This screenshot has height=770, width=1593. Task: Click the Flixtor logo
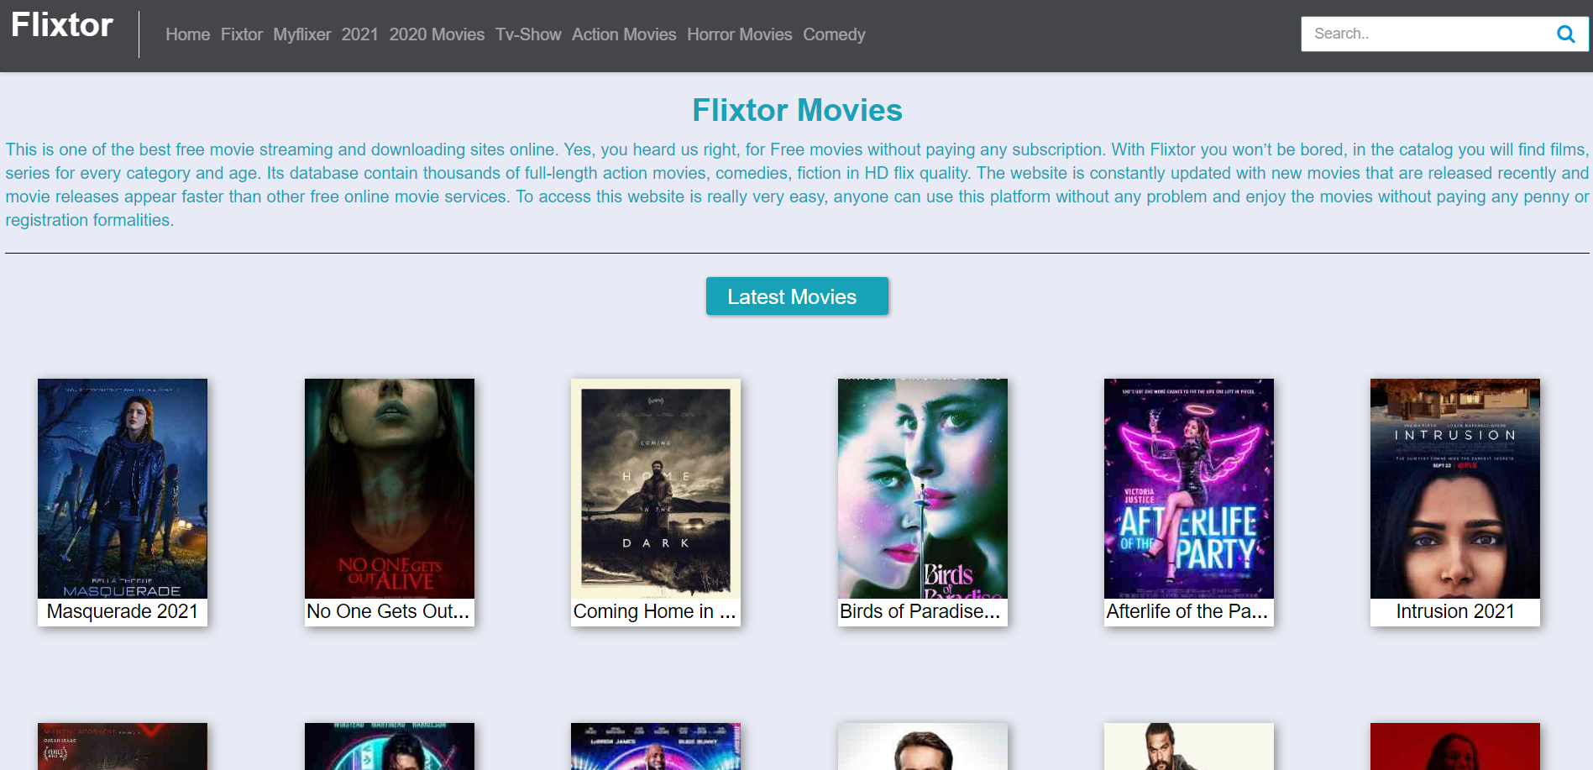(x=60, y=25)
